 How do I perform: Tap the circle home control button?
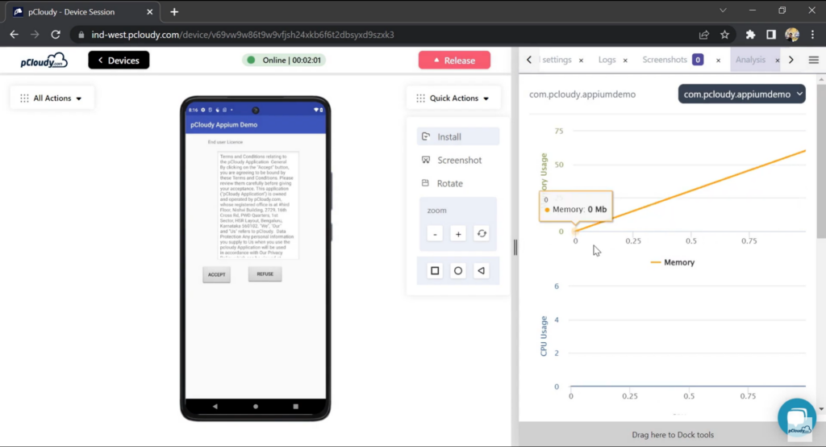pos(458,270)
